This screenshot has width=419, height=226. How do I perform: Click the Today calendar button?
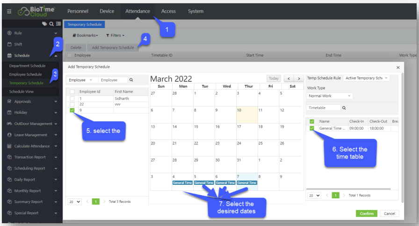[274, 79]
